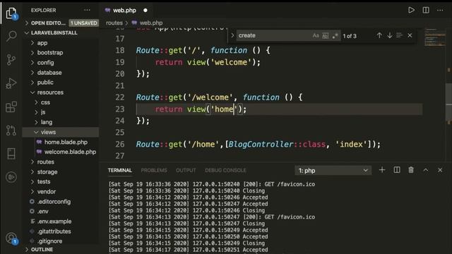The height and width of the screenshot is (254, 452).
Task: Click the routes breadcrumb segment
Action: point(114,23)
